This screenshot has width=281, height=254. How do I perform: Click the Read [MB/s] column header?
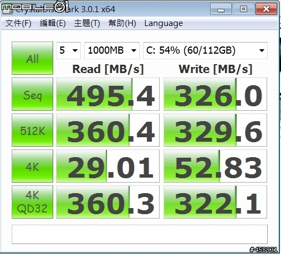(x=108, y=69)
